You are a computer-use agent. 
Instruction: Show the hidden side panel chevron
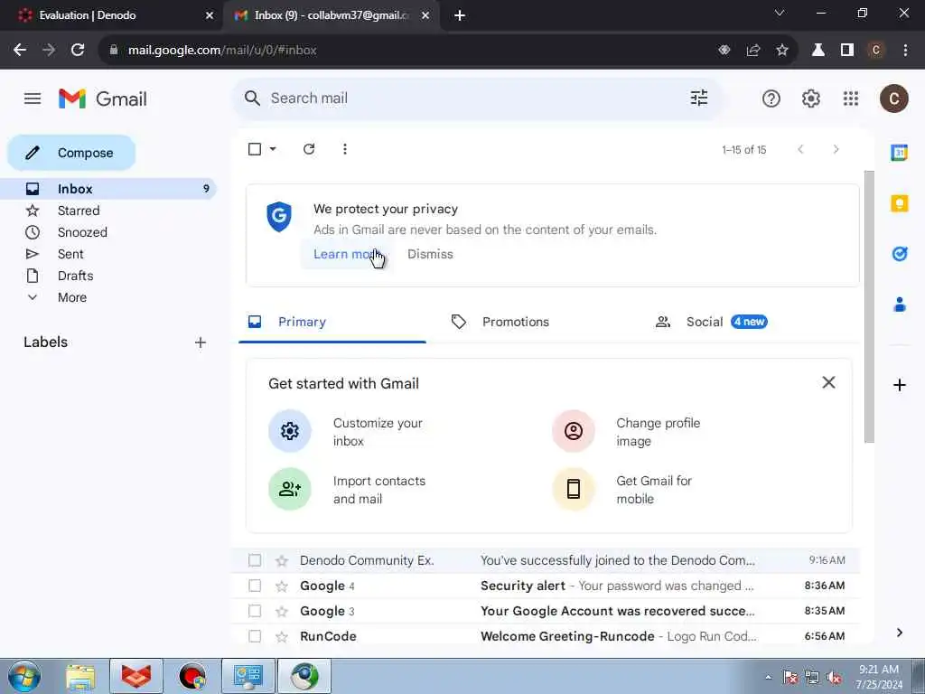899,633
